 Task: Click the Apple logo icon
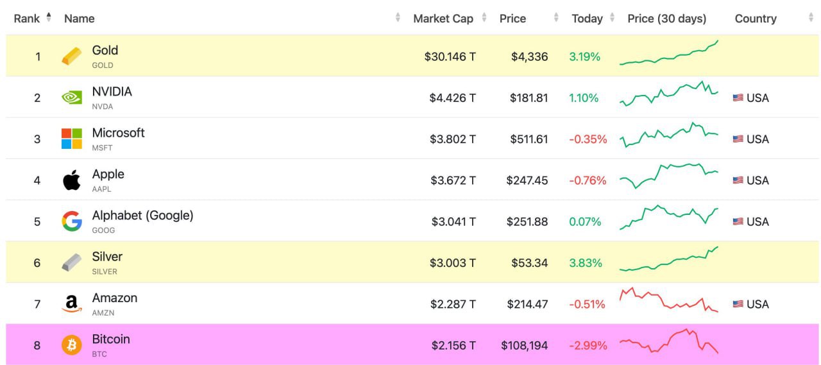coord(72,180)
